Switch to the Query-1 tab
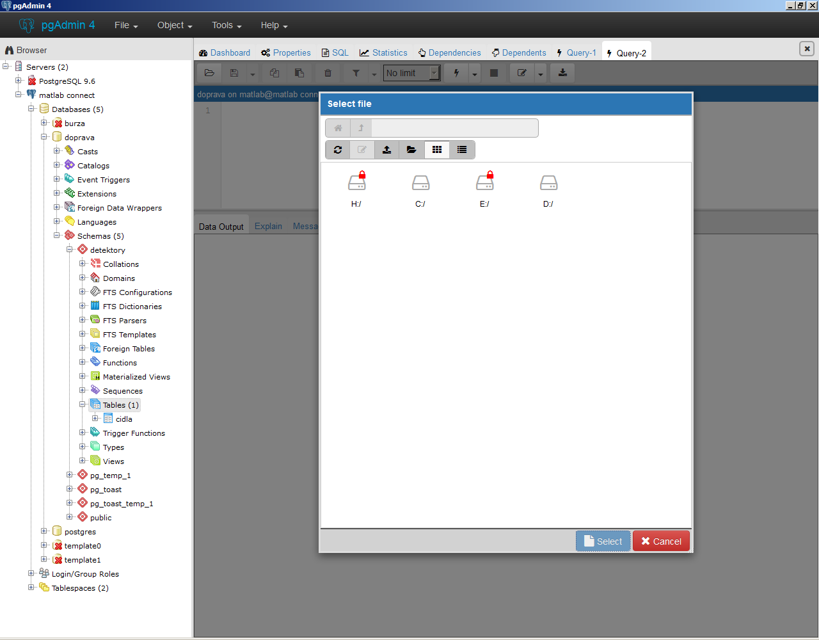 pyautogui.click(x=576, y=52)
